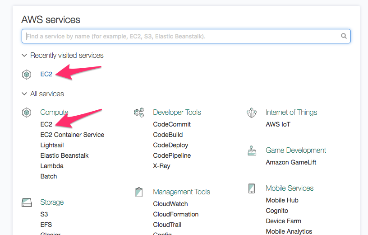Open the EFS service
The image size is (368, 235).
click(x=46, y=225)
